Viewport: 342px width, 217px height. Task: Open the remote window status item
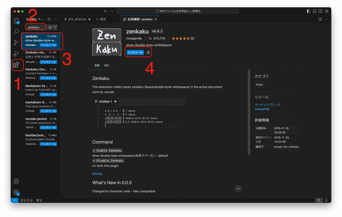coord(14,200)
